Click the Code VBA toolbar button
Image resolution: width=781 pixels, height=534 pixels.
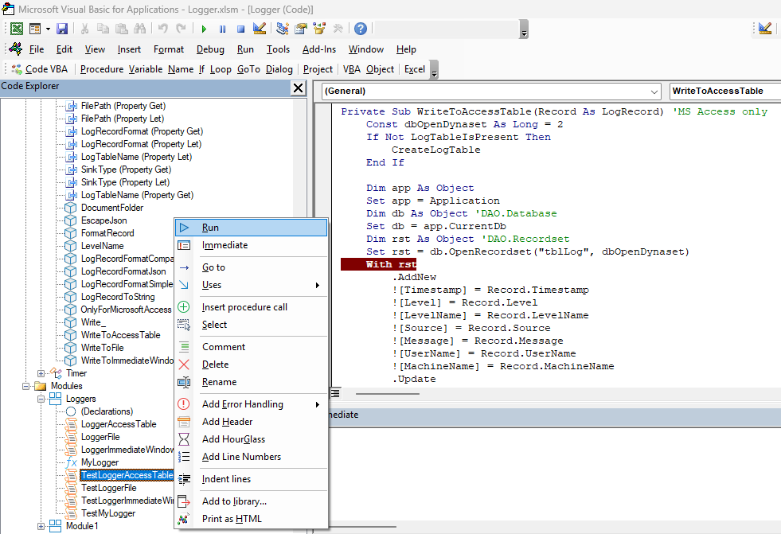pos(40,69)
